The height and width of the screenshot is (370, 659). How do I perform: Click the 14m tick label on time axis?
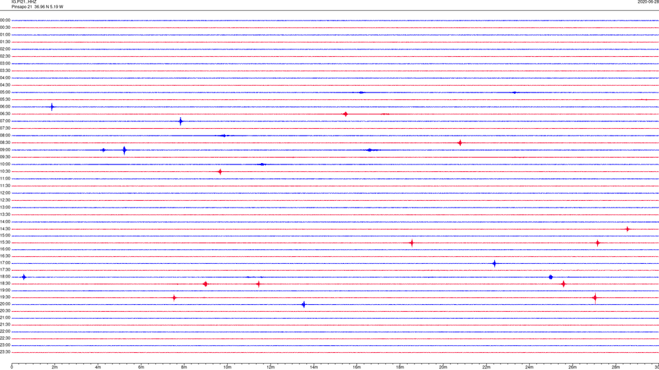(x=314, y=367)
